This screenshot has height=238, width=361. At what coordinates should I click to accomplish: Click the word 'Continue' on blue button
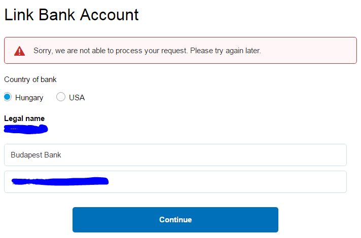click(175, 220)
